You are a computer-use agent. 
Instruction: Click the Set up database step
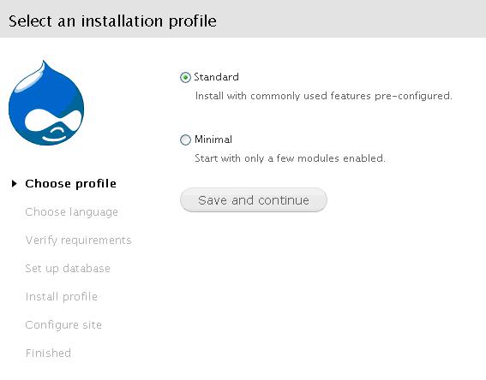click(x=68, y=269)
